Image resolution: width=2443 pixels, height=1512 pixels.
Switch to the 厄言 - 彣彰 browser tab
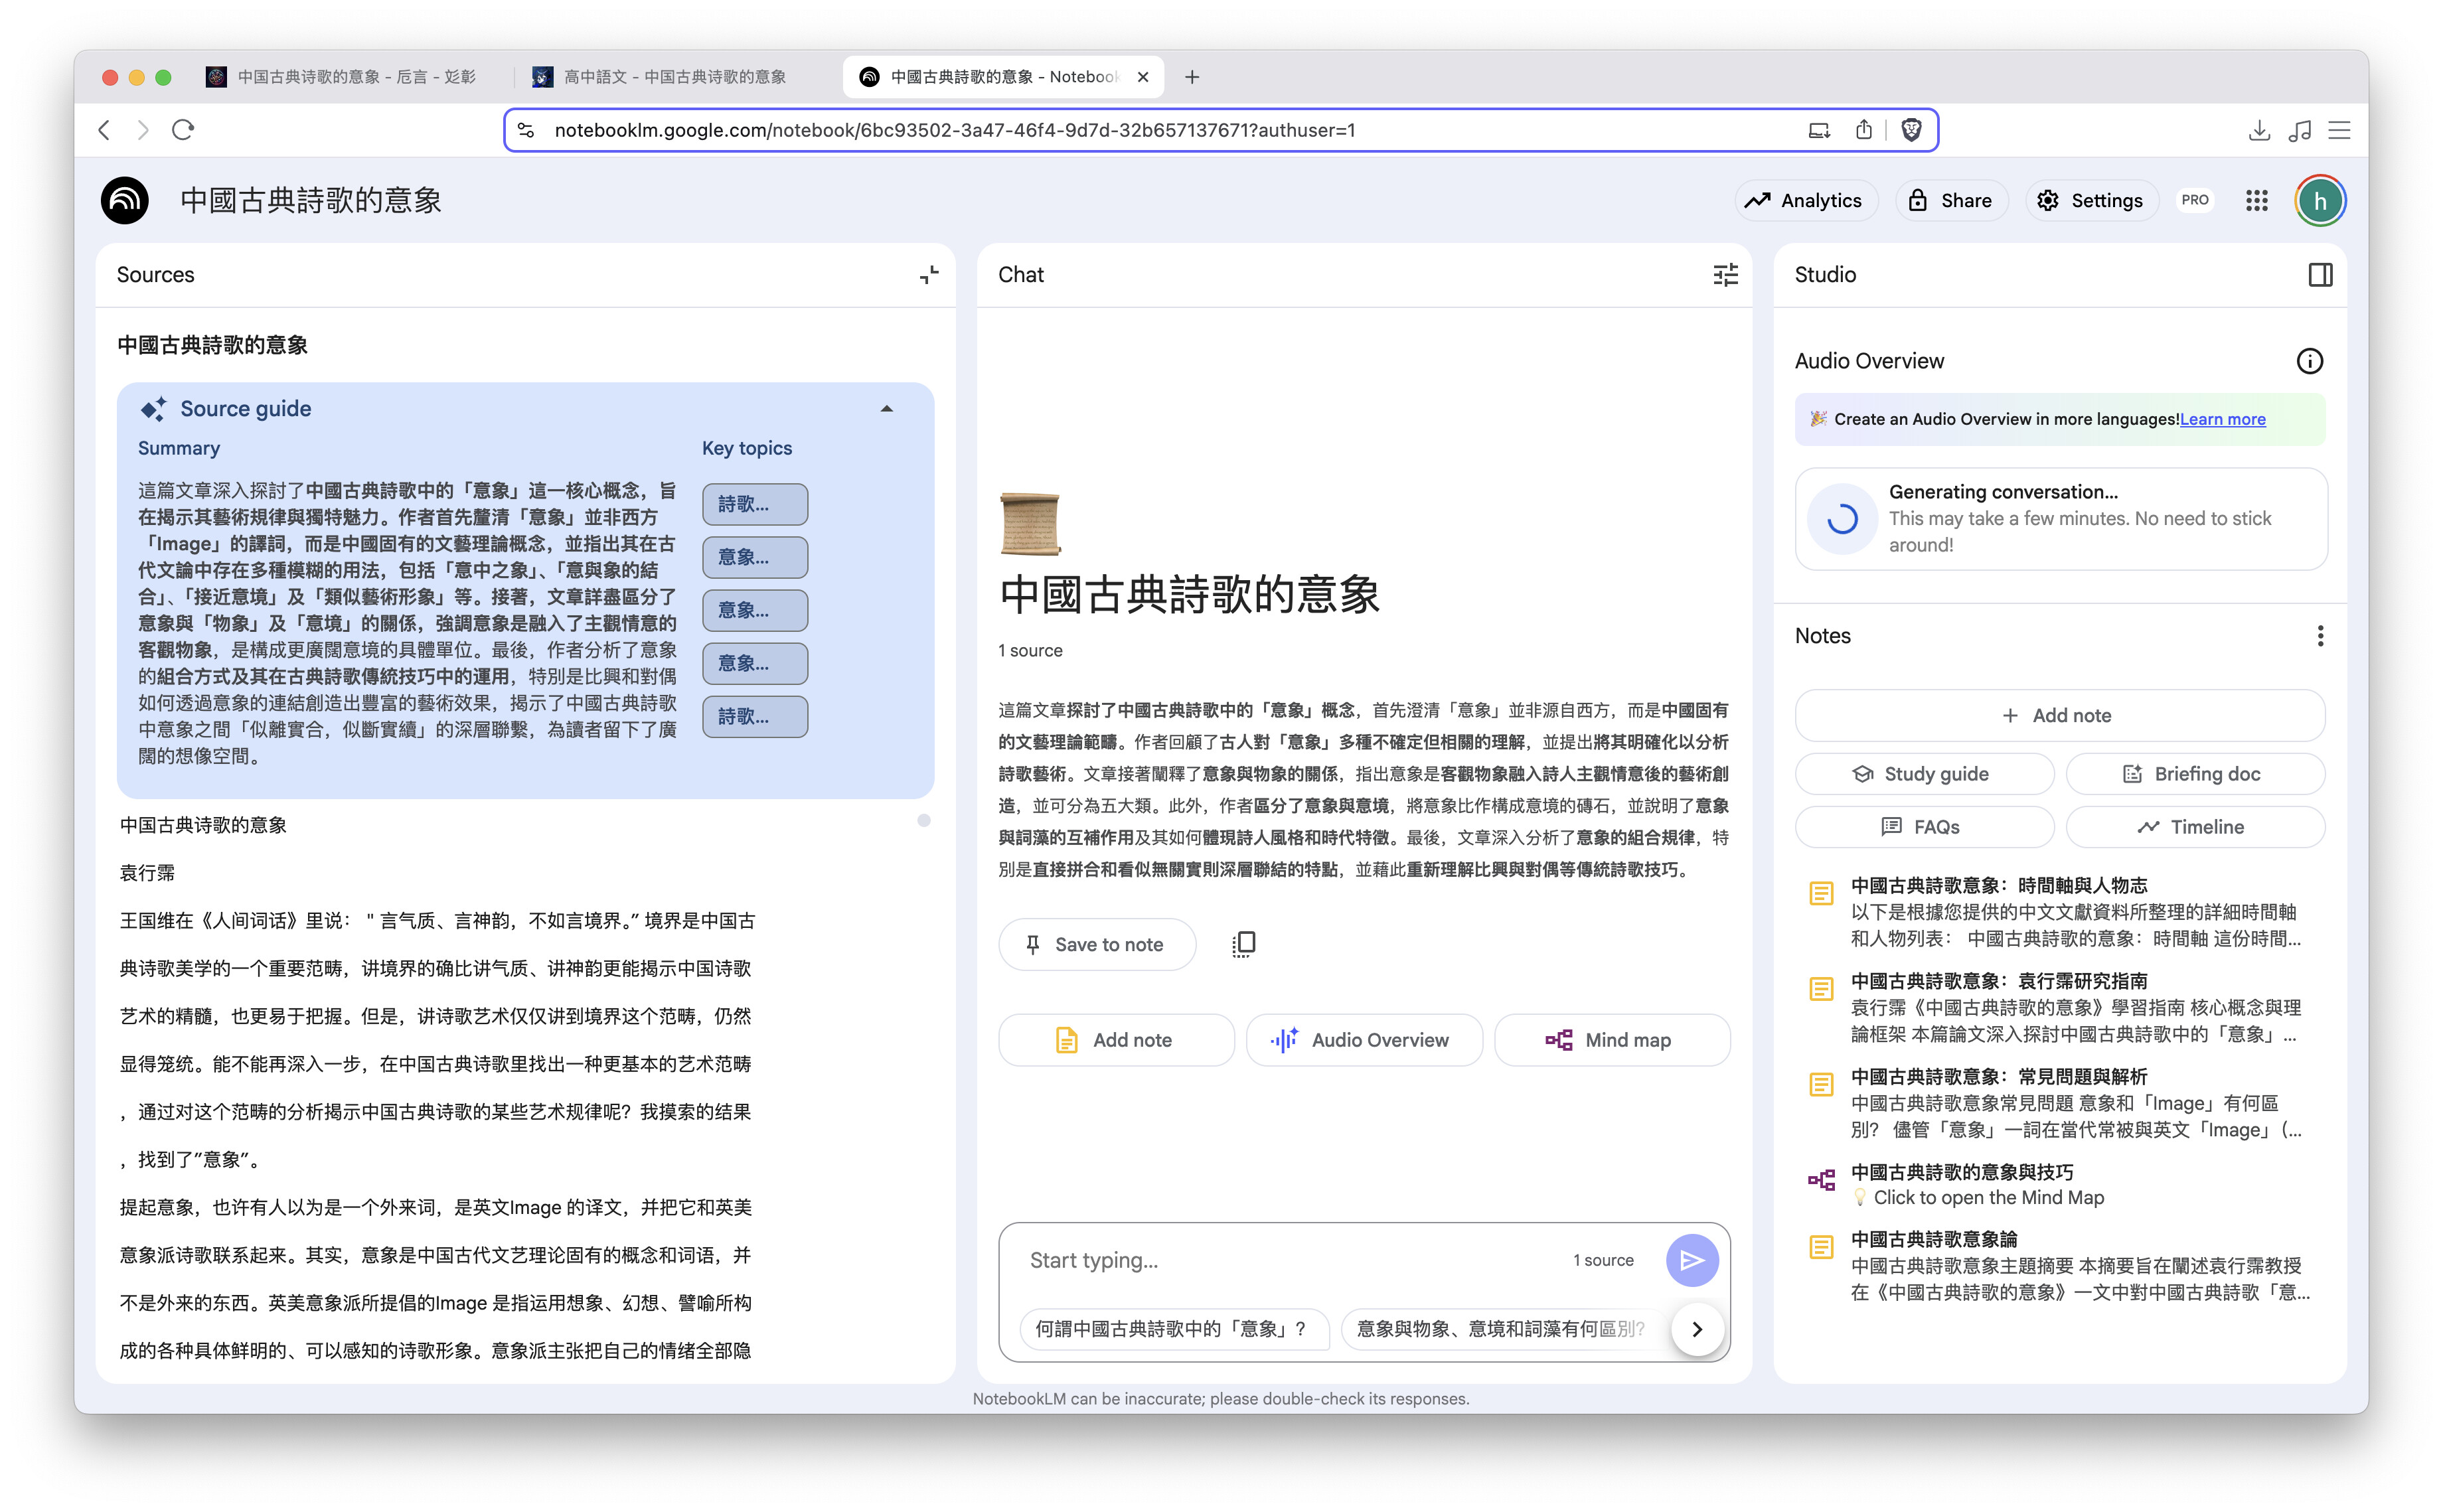[x=340, y=77]
